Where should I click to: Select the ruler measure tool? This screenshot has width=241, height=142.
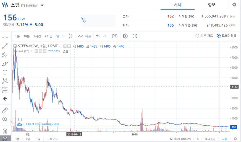pos(5,110)
